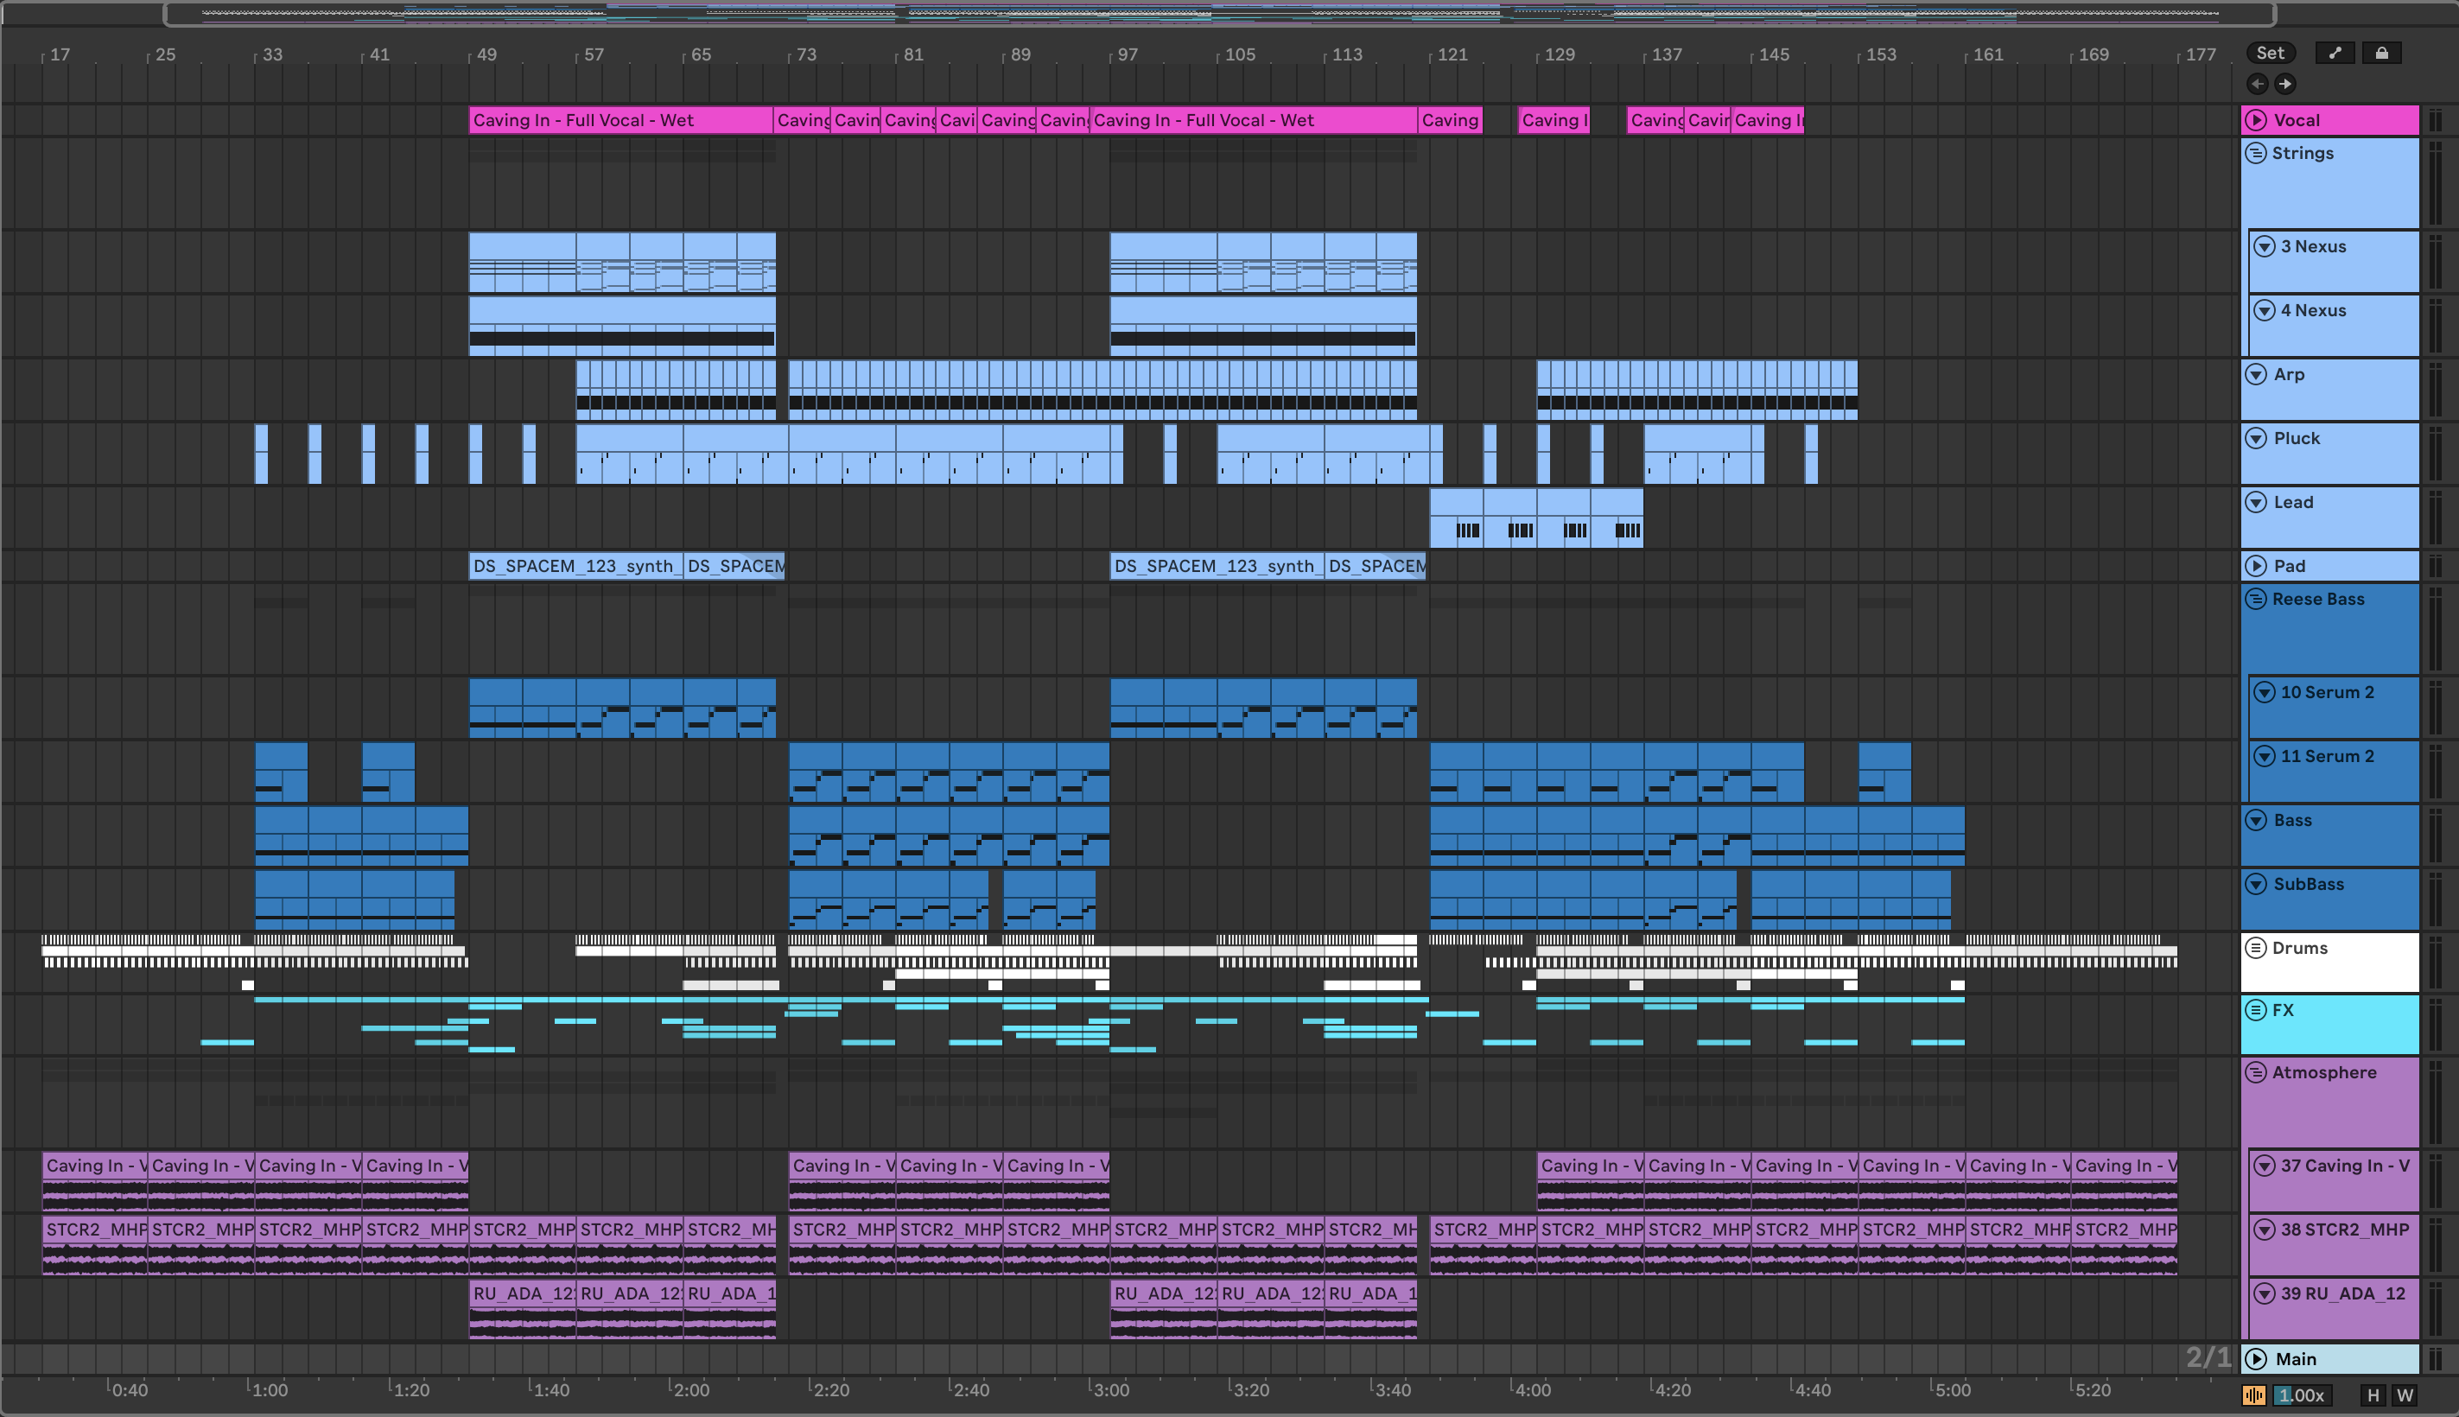Click the Pad track play icon

pos(2256,565)
